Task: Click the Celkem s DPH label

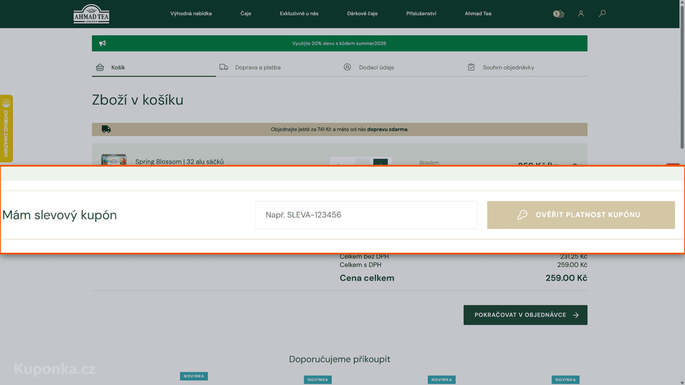Action: click(360, 265)
